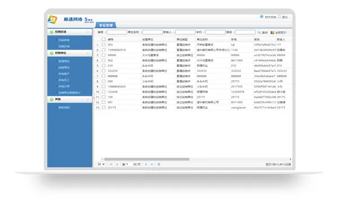
Task: Select the 单位管理 tab
Action: (x=106, y=25)
